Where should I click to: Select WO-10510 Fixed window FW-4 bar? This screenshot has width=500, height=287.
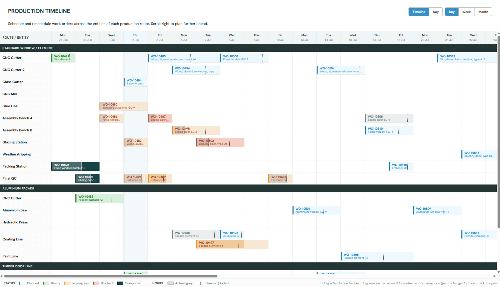389,130
